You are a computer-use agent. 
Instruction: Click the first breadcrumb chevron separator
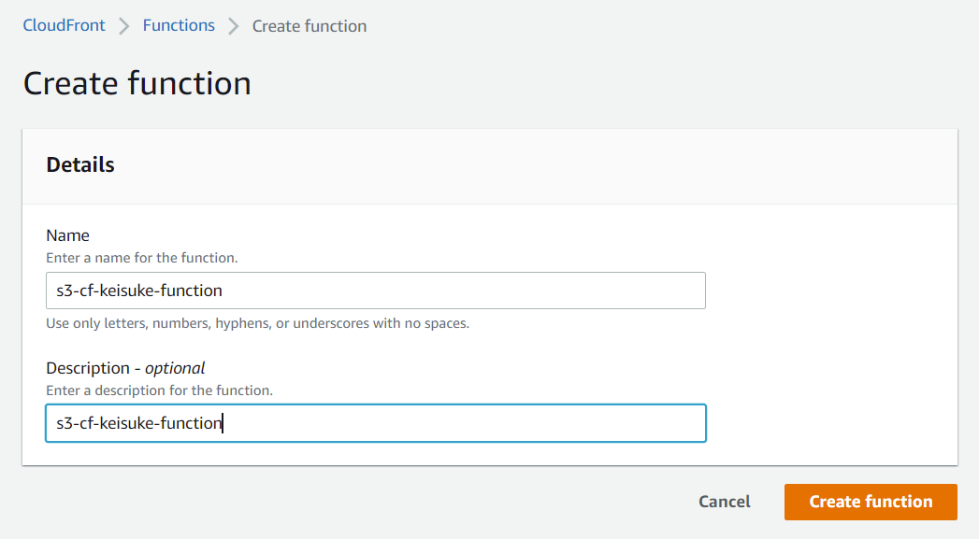coord(122,25)
